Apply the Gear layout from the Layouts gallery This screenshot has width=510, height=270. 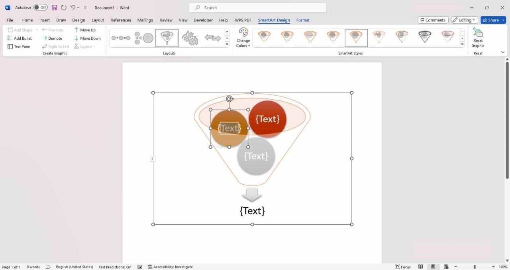coord(190,37)
